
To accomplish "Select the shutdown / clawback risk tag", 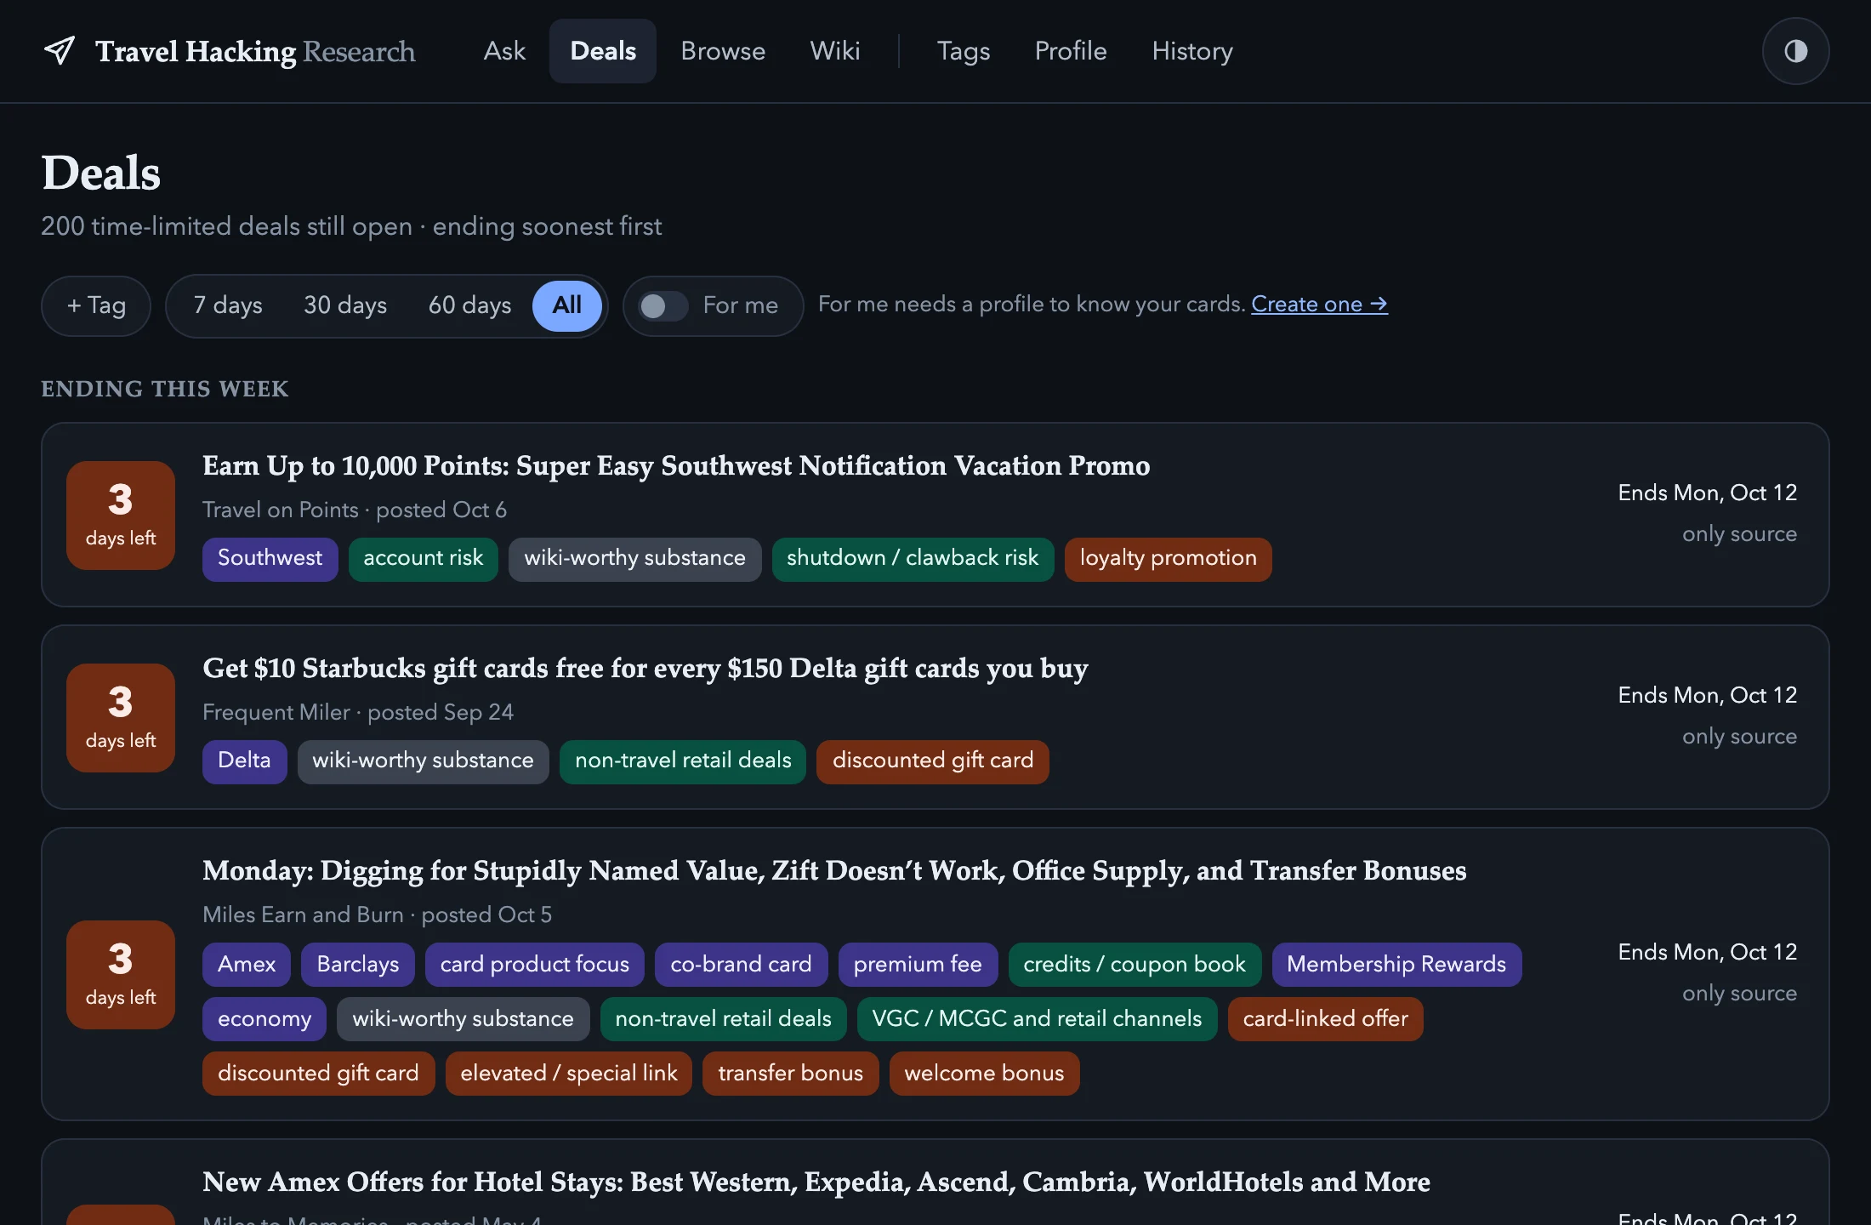I will pos(913,559).
